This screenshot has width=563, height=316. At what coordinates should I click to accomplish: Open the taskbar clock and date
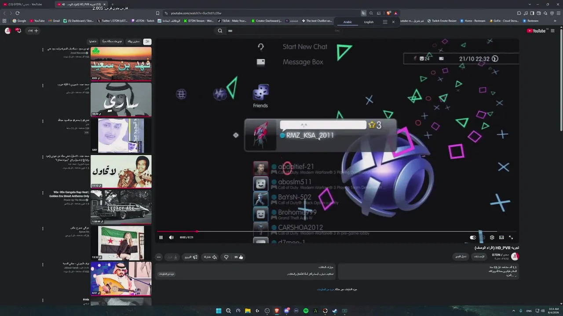[553, 311]
